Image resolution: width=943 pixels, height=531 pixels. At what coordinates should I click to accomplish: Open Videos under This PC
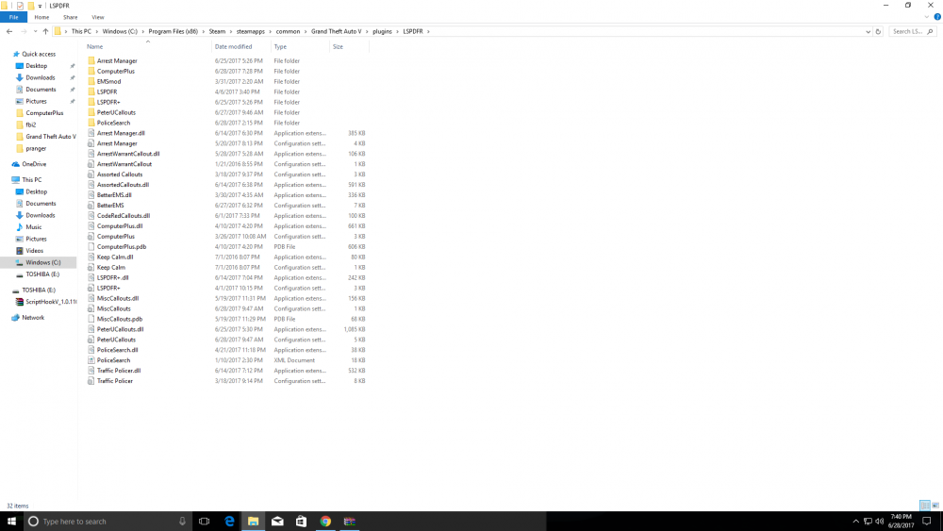coord(34,251)
